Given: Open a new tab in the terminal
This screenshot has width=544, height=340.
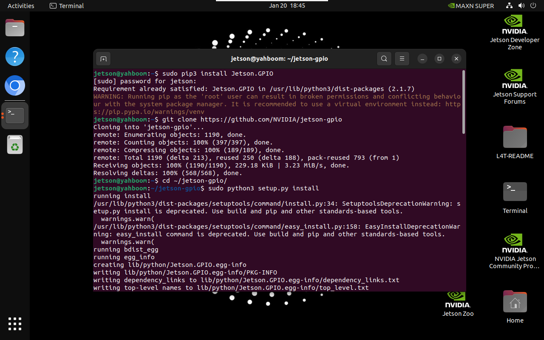Looking at the screenshot, I should pos(103,59).
